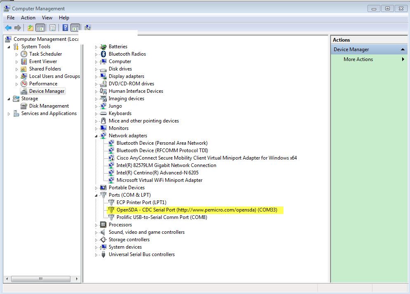410x294 pixels.
Task: Click Mice and other pointing devices icon
Action: coord(103,121)
